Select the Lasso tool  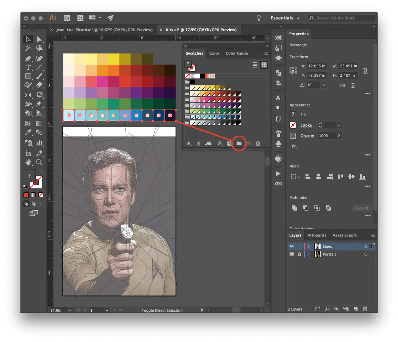point(39,48)
